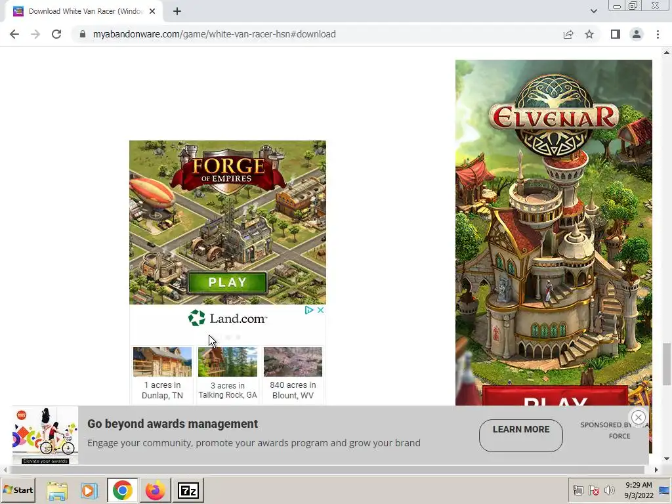Launch media player from taskbar

click(x=89, y=491)
